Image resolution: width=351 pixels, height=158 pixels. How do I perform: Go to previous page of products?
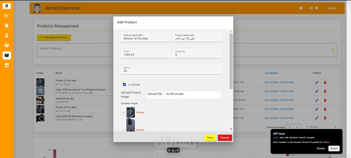pos(327,127)
